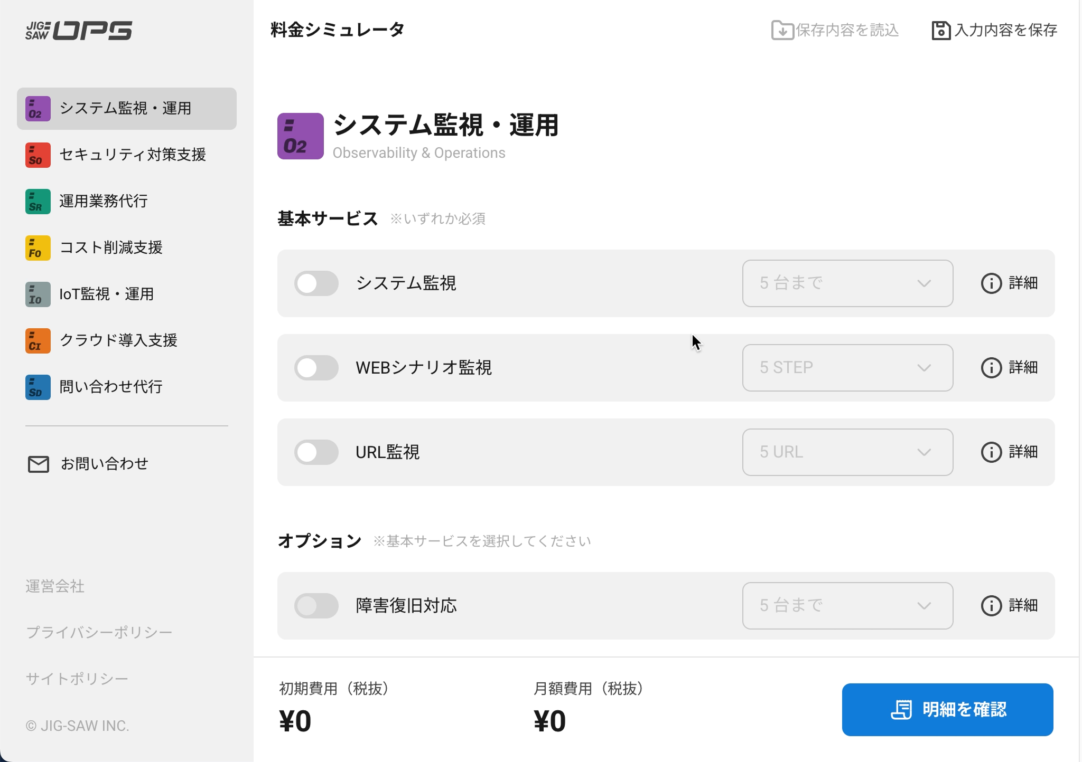Click the yellow コスト削減支援 sidebar icon
Viewport: 1082px width, 762px height.
[x=38, y=248]
